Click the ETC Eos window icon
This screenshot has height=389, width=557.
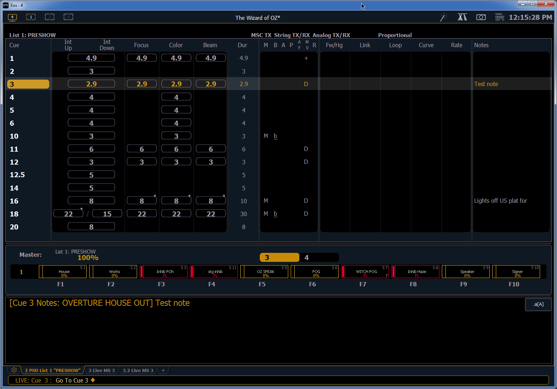[x=6, y=5]
